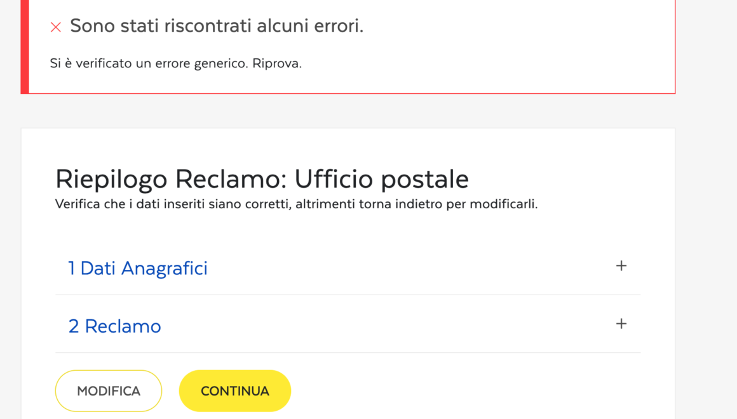Click the "Sono stati riscontrati alcuni errori" heading

(x=217, y=26)
